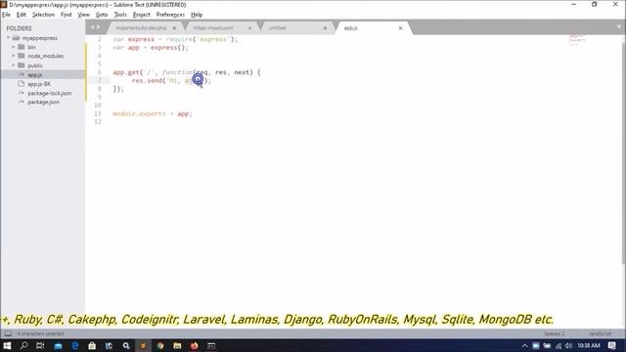This screenshot has height=352, width=626.
Task: Open the Help menu
Action: 197,15
